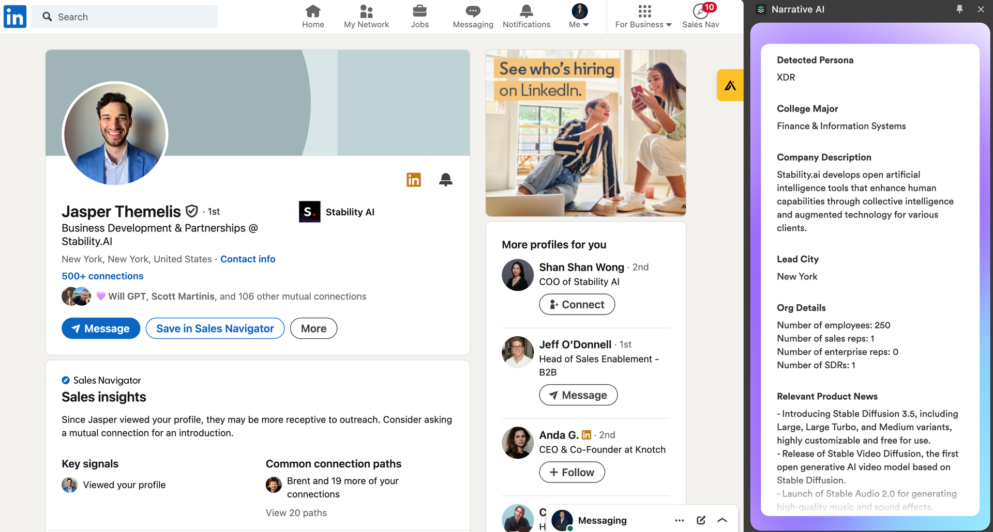Open Jobs in top navigation
This screenshot has width=993, height=532.
[419, 17]
